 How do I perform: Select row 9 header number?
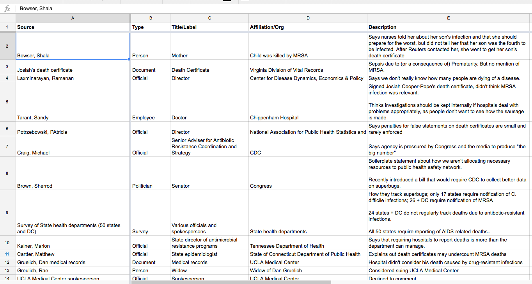pyautogui.click(x=7, y=213)
